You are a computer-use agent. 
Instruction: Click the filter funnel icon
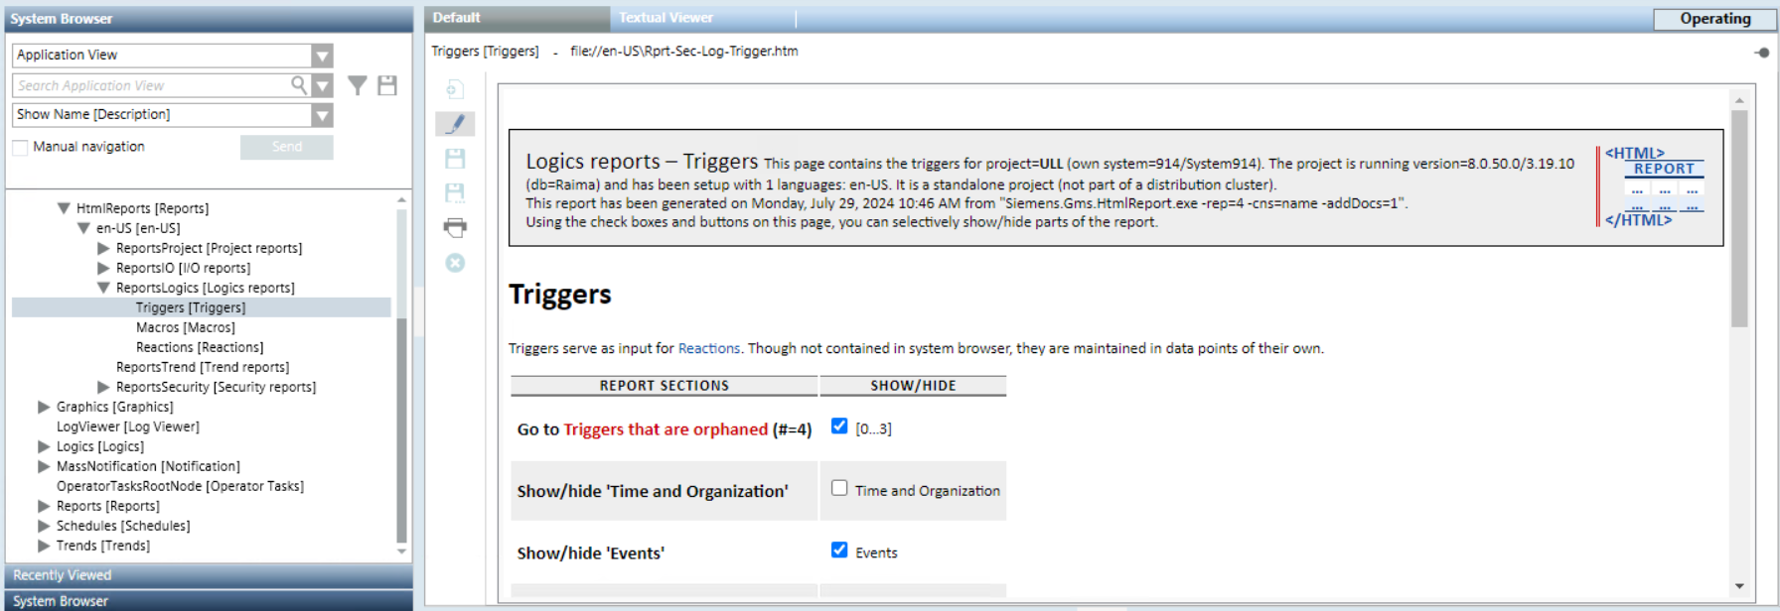click(358, 86)
